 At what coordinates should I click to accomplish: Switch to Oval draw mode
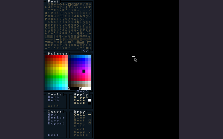(79, 123)
